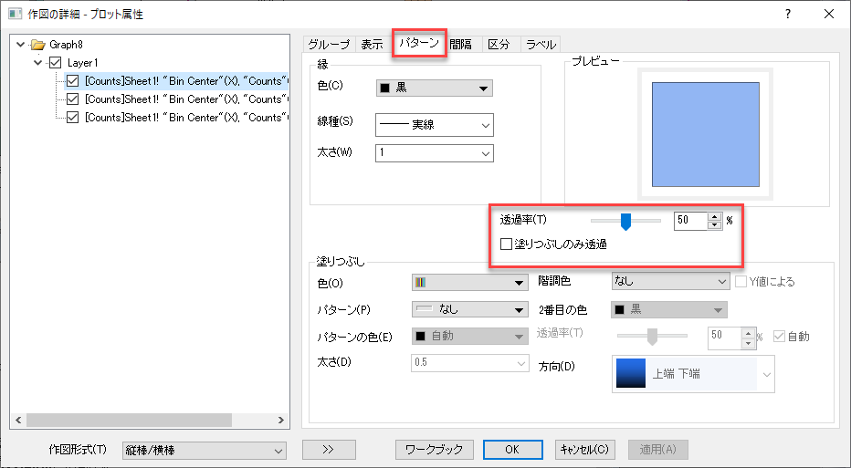
Task: Collapse the Graph8 tree node
Action: point(22,44)
